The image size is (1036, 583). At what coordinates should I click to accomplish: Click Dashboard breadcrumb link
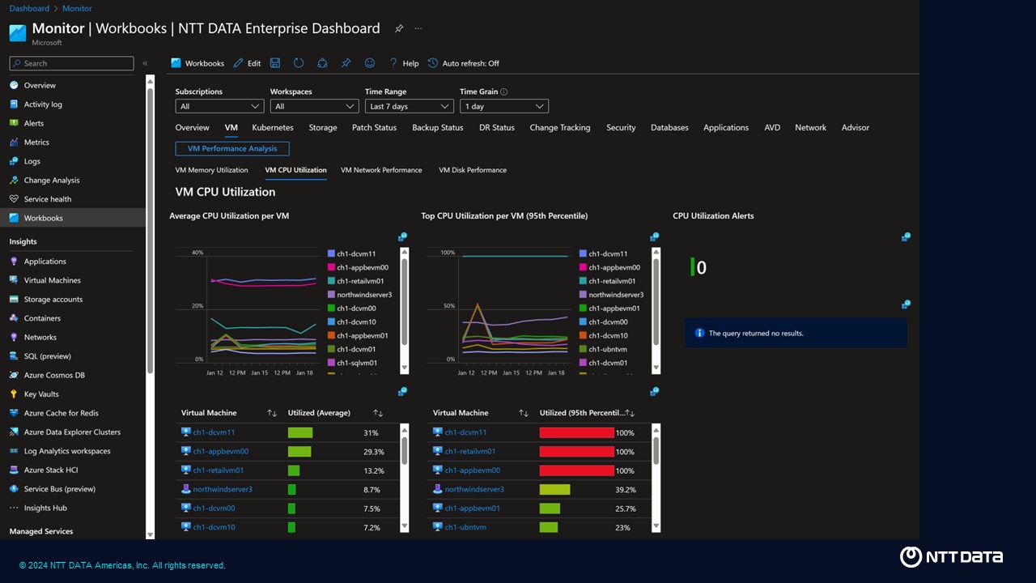(x=29, y=8)
